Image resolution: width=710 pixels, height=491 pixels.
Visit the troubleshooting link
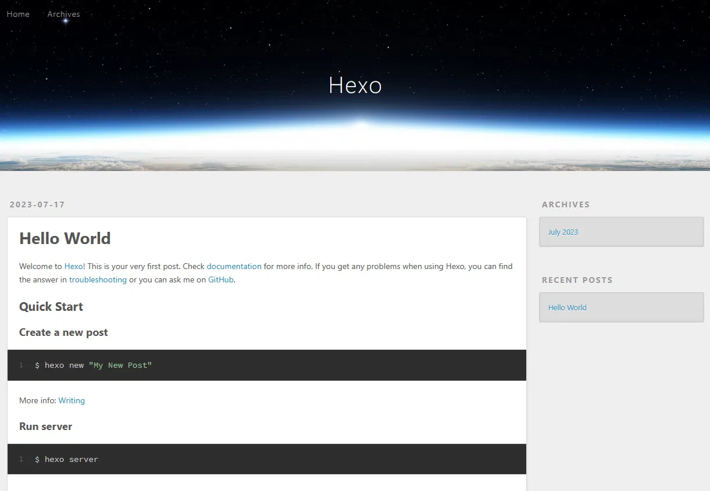[98, 279]
